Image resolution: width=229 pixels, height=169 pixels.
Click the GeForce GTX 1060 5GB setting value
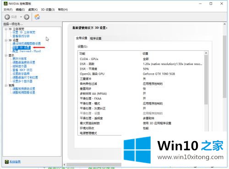(159, 74)
